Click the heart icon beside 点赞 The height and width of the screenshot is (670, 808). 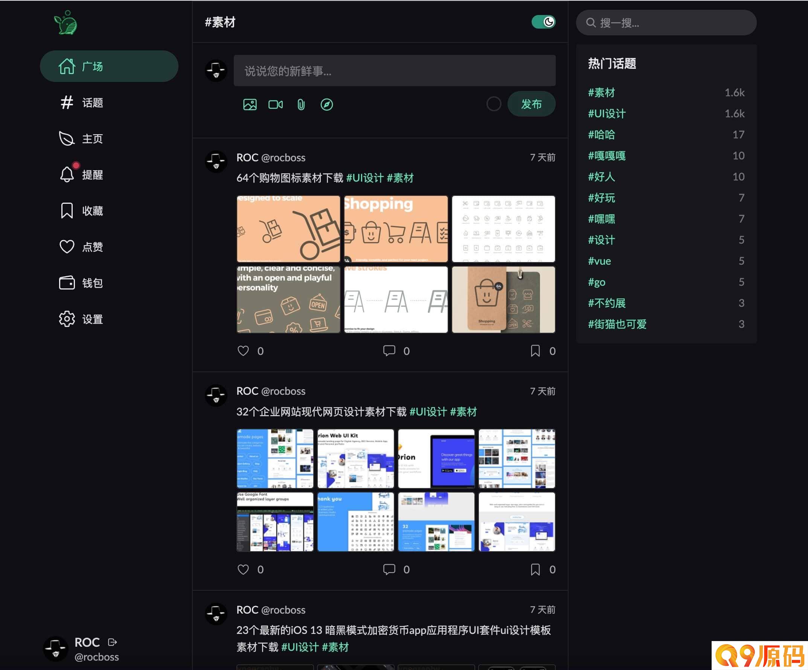(x=67, y=247)
